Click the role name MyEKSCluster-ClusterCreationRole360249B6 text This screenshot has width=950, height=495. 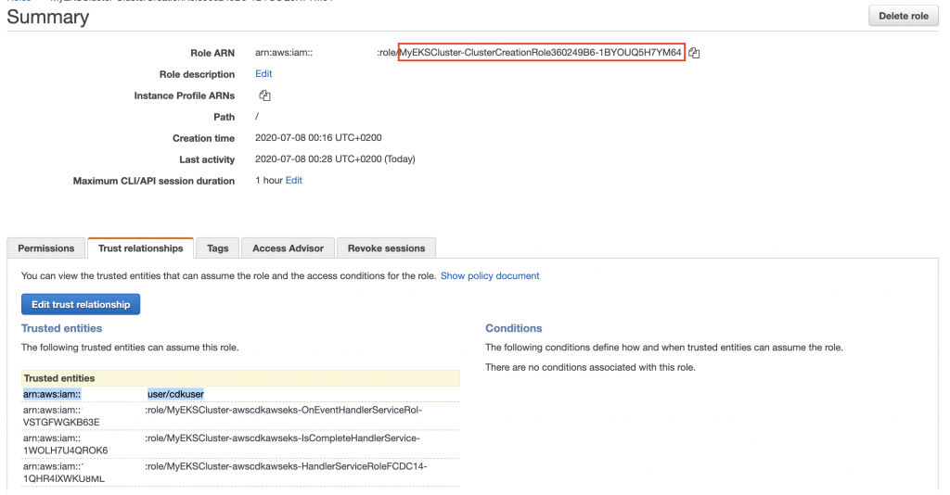click(541, 53)
